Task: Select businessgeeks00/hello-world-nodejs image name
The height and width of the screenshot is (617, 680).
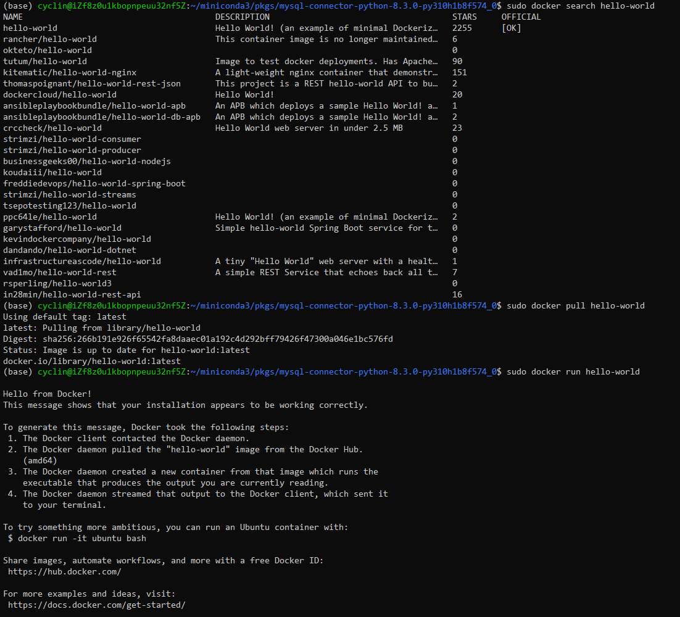Action: click(x=87, y=161)
